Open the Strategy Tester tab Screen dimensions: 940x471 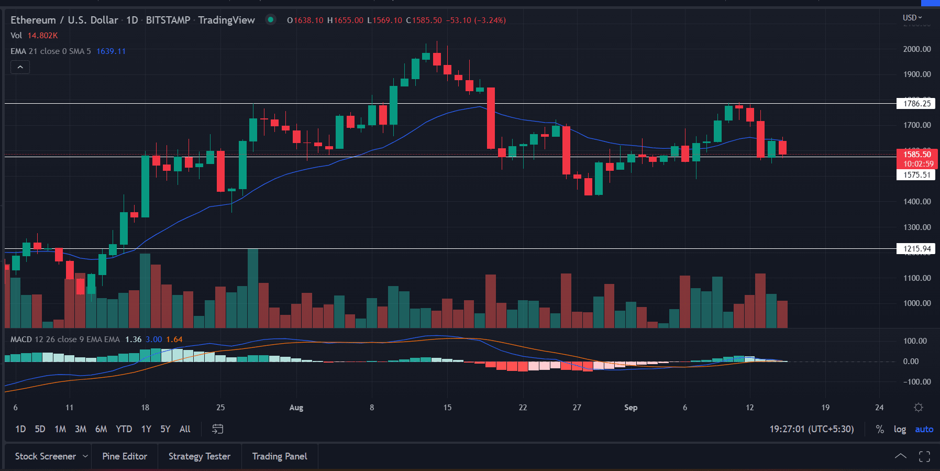tap(200, 456)
